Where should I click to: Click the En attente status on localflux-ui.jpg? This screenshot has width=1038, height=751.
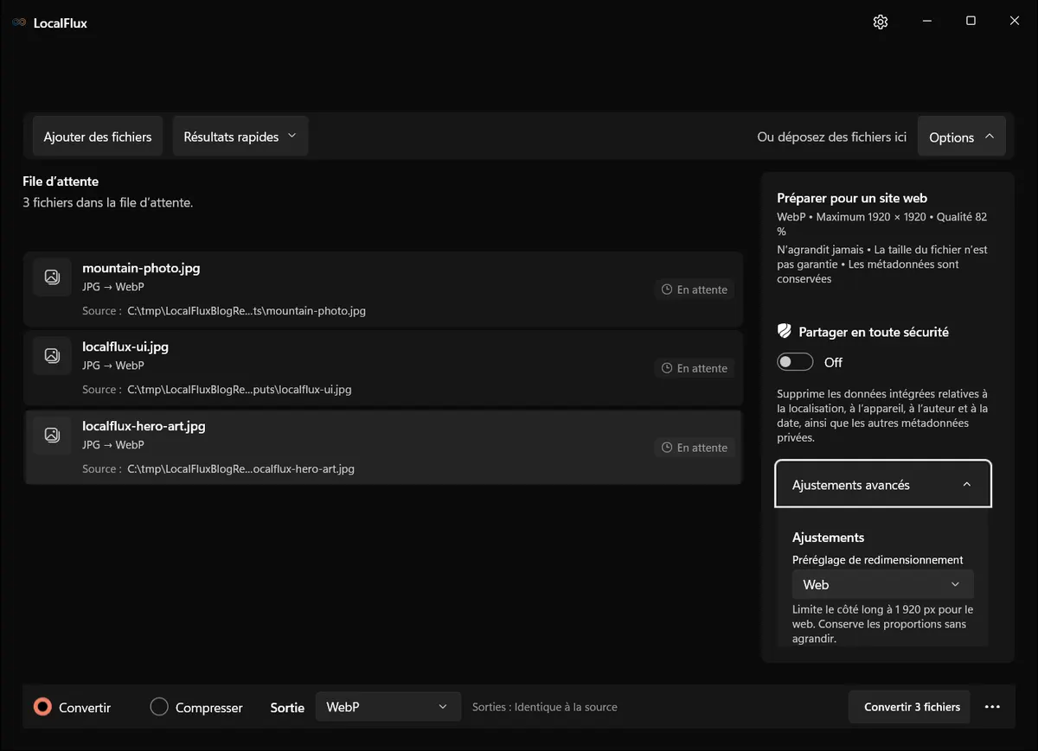pyautogui.click(x=695, y=368)
